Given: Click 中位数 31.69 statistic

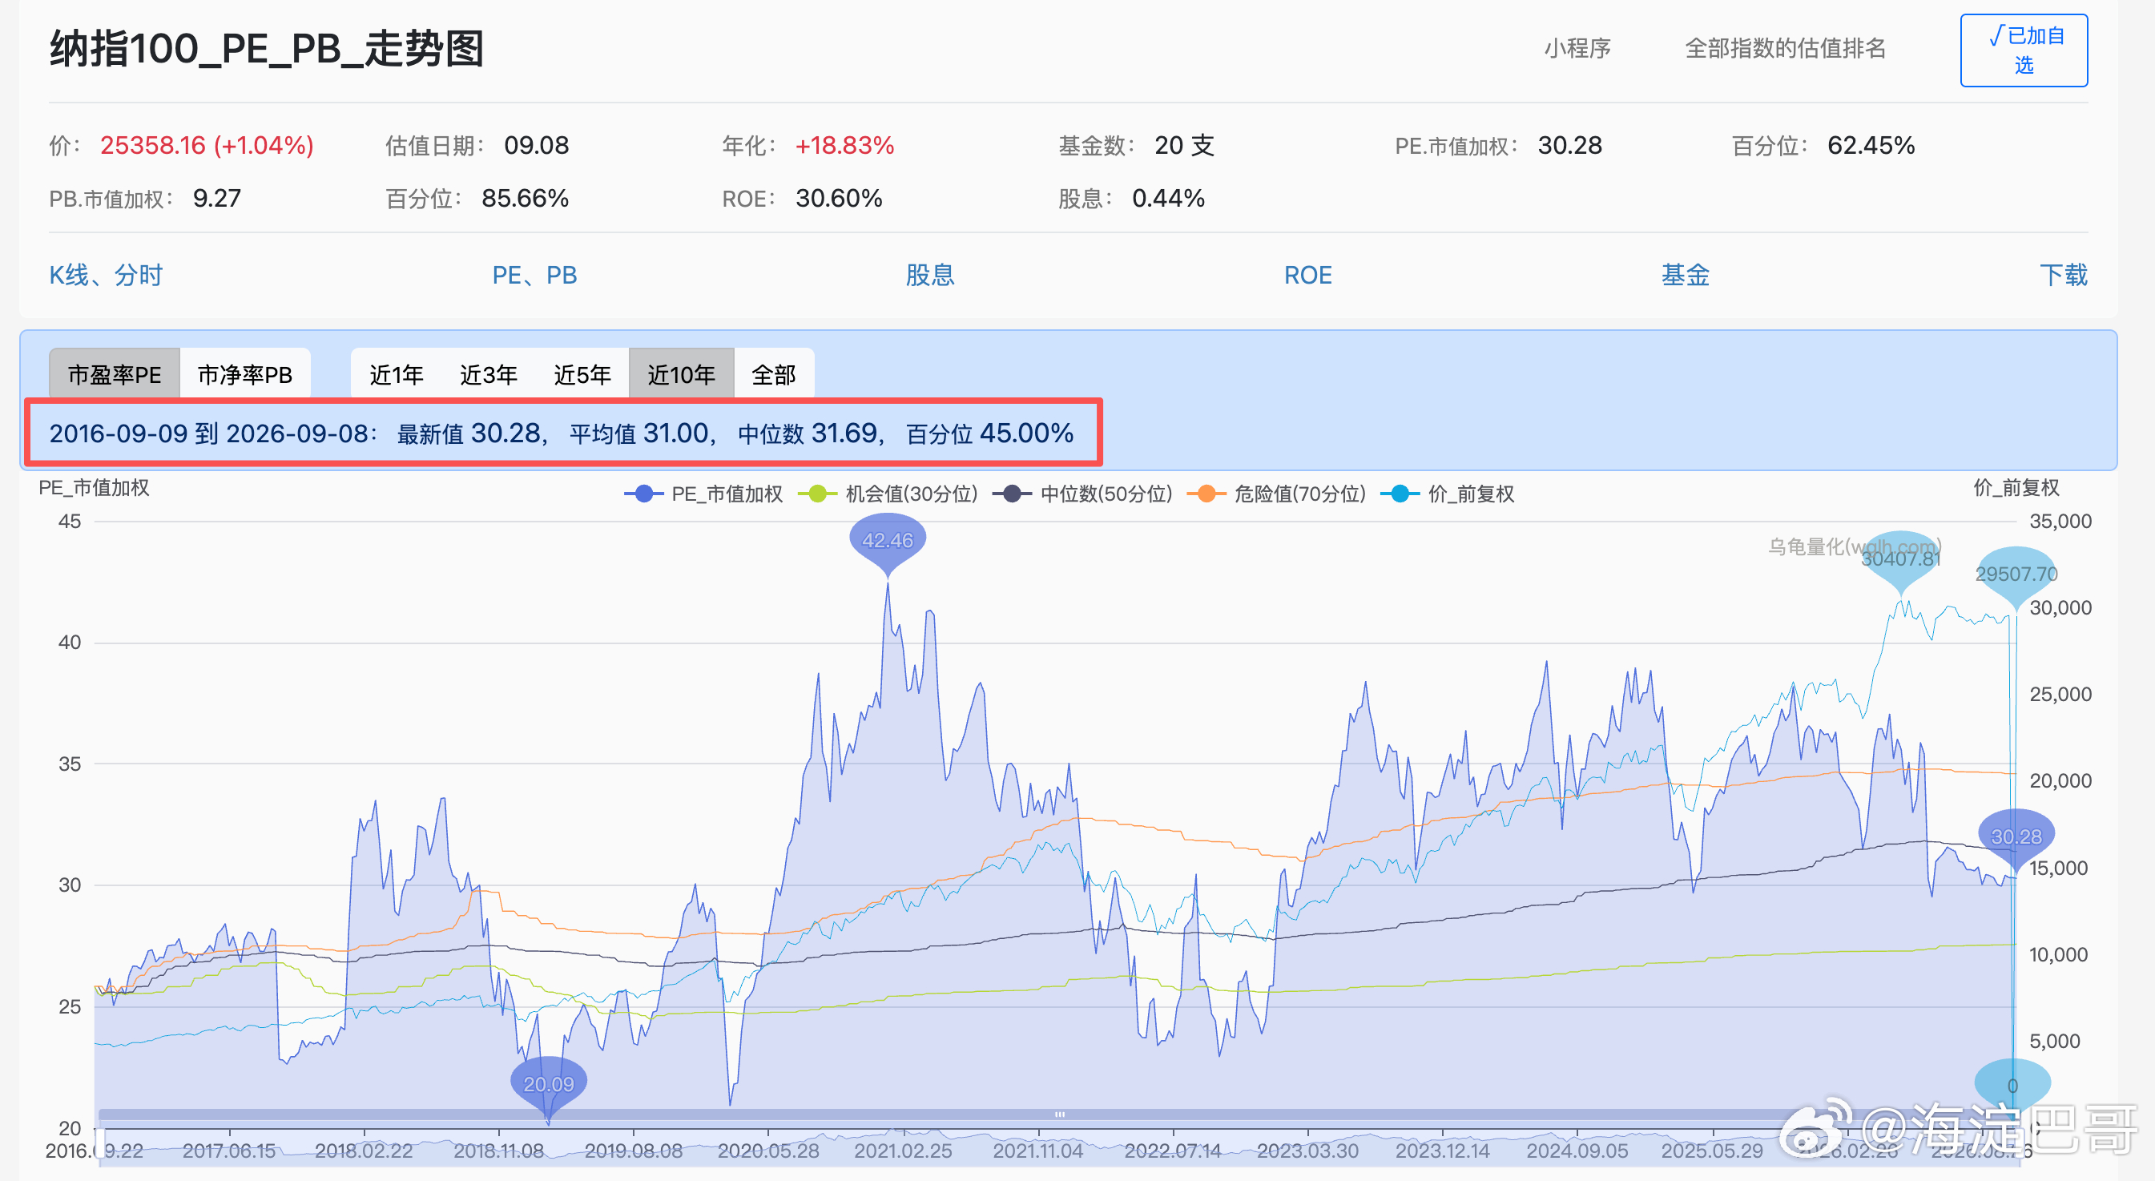Looking at the screenshot, I should pos(808,433).
